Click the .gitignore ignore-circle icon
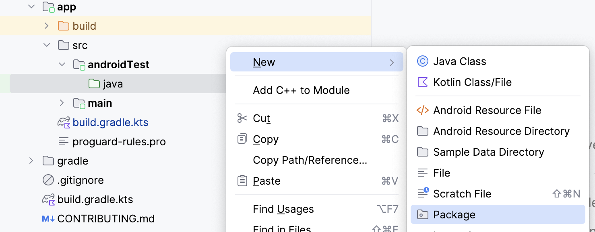This screenshot has height=232, width=595. [x=48, y=180]
